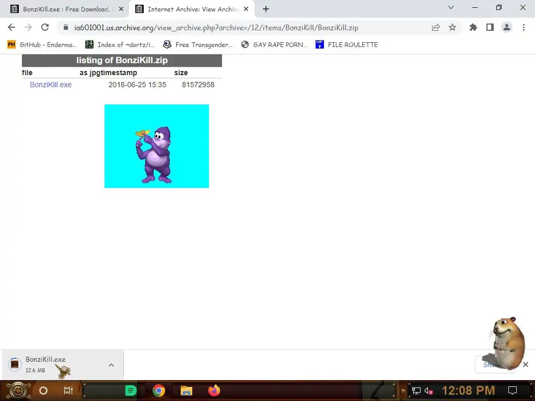The width and height of the screenshot is (535, 401).
Task: Open Cortana search circle in the taskbar
Action: [x=43, y=391]
